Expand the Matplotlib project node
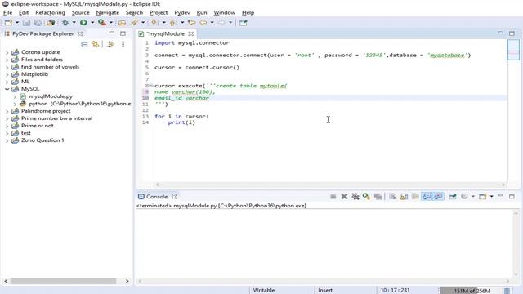This screenshot has width=523, height=294. 7,74
